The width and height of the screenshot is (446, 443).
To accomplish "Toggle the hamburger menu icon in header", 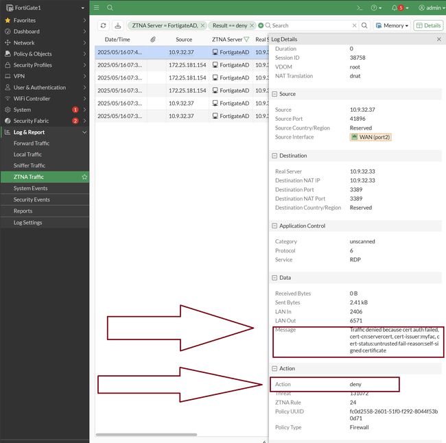I will (x=97, y=8).
